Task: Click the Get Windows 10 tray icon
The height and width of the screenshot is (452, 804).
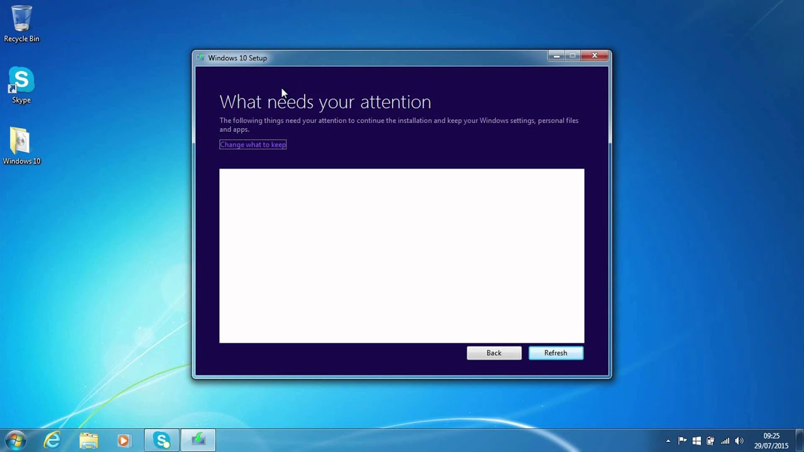Action: point(696,441)
